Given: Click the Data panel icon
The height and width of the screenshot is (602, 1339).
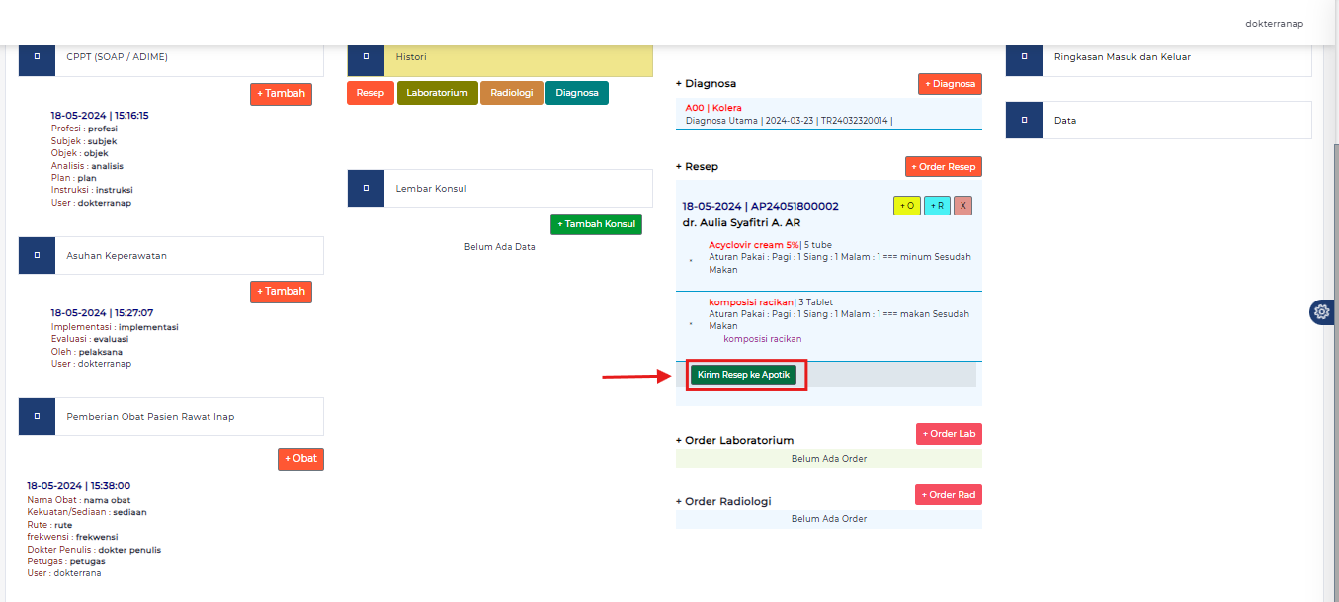Looking at the screenshot, I should pos(1024,120).
